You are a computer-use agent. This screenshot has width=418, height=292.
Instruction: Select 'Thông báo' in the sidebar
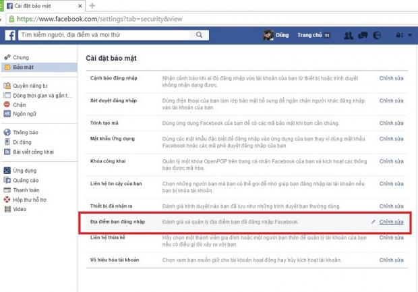click(27, 133)
